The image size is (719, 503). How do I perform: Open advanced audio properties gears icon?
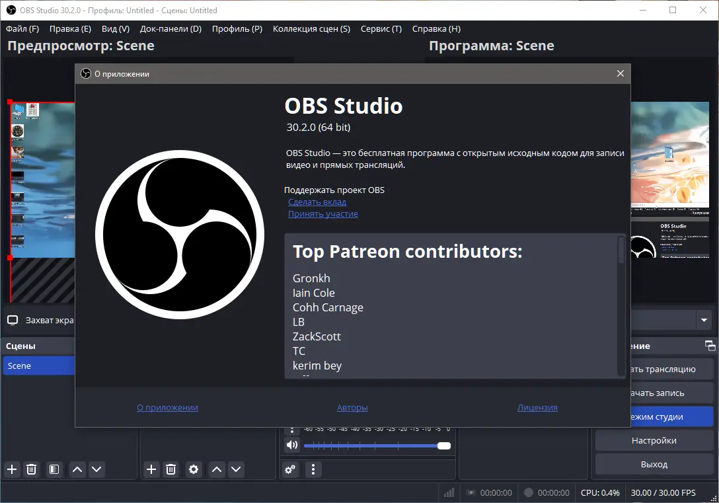click(291, 469)
